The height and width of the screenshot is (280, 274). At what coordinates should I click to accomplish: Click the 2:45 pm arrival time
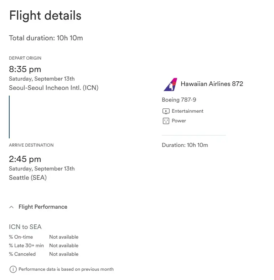point(25,159)
